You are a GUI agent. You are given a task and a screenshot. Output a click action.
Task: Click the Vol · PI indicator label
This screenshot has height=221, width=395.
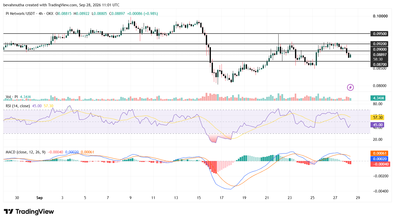[x=12, y=97]
